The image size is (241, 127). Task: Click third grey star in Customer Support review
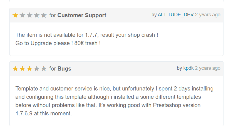(x=29, y=15)
